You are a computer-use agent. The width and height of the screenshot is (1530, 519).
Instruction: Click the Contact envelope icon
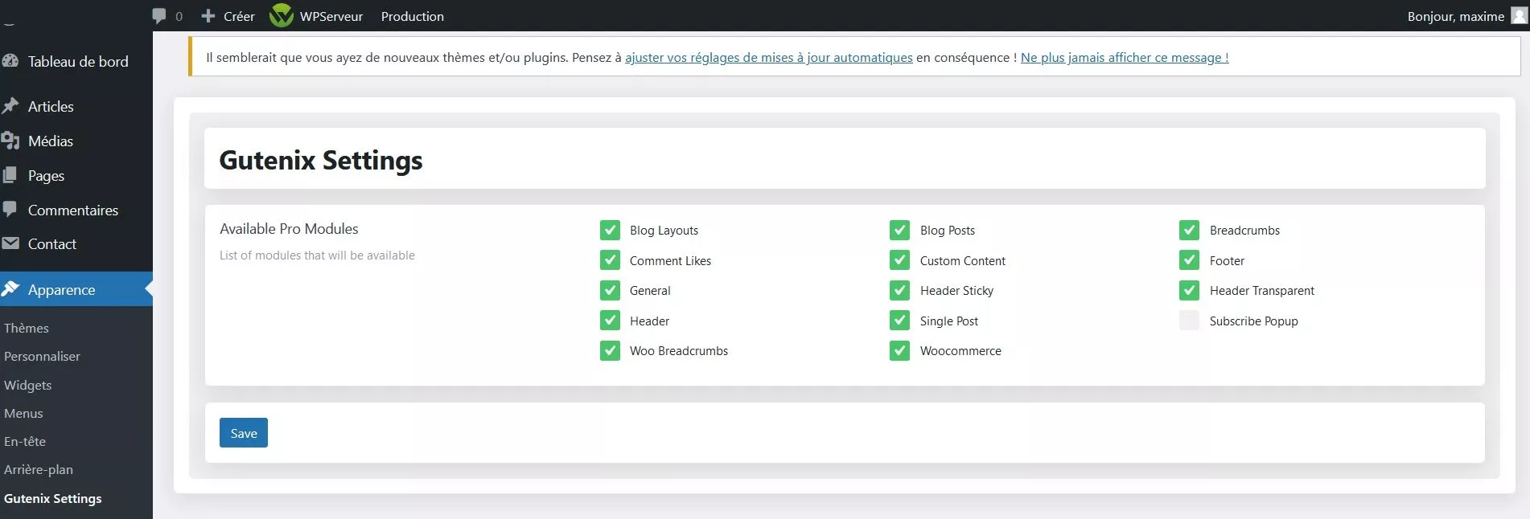click(x=10, y=243)
